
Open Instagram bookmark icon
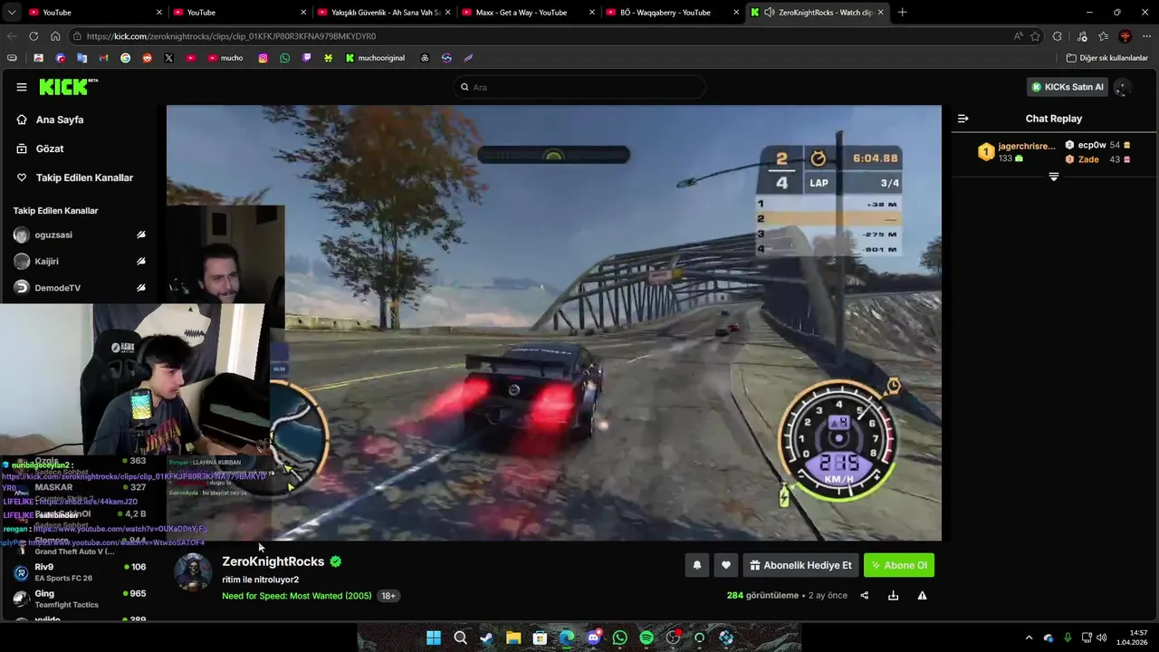(263, 58)
